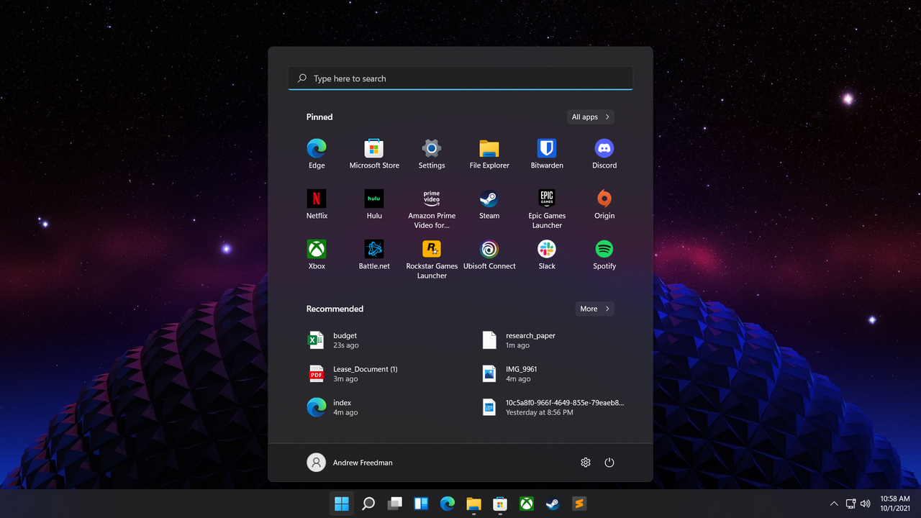Open Task View on the taskbar

pos(394,504)
